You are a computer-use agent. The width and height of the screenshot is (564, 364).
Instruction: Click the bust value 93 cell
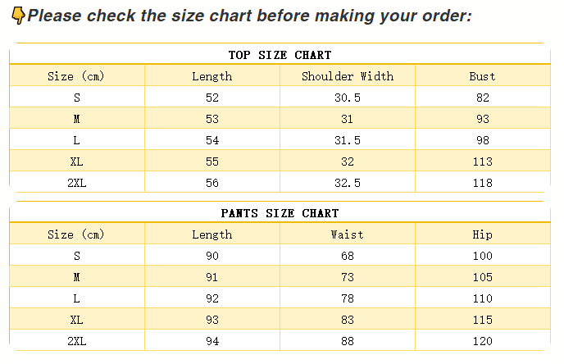pyautogui.click(x=482, y=119)
